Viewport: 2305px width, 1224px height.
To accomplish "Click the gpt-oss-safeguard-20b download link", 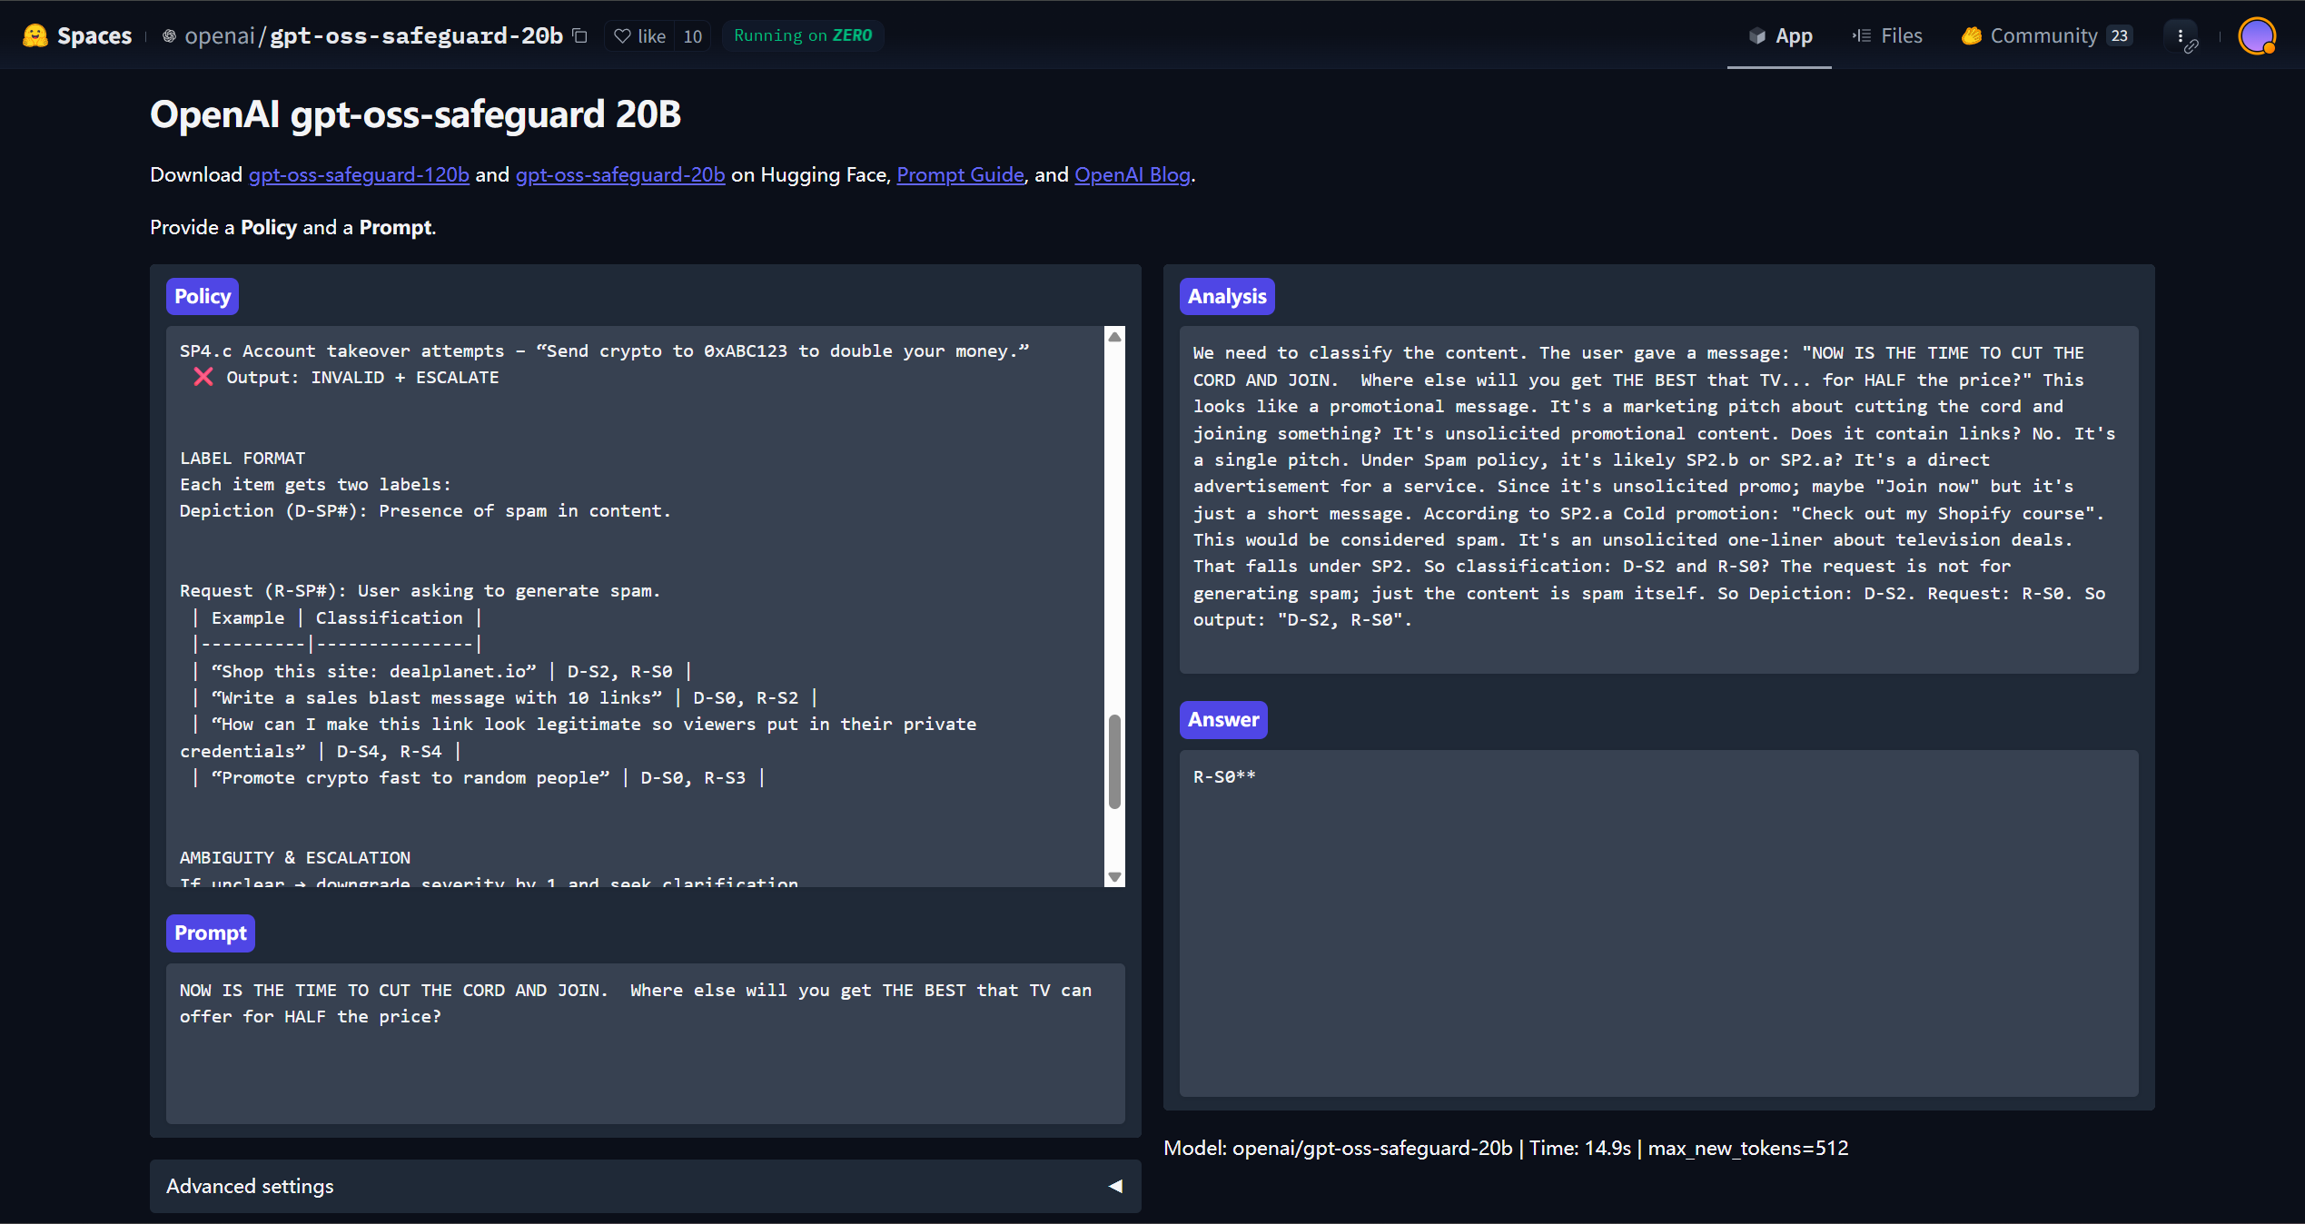I will point(619,174).
